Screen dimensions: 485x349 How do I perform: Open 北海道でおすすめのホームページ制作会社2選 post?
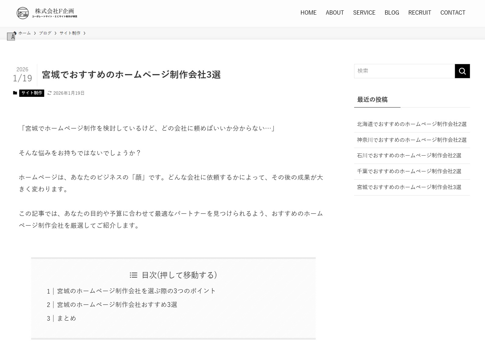click(412, 124)
